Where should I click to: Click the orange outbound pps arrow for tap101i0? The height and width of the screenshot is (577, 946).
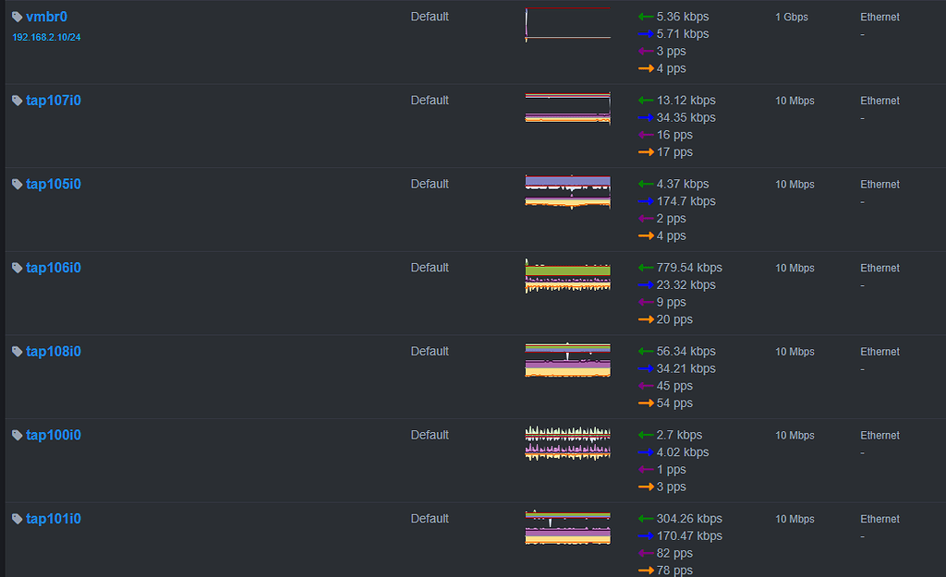pos(645,570)
